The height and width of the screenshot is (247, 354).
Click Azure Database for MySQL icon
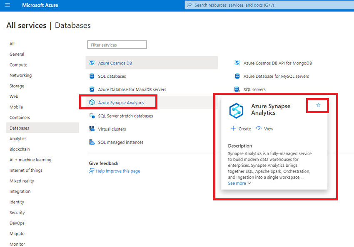[237, 76]
